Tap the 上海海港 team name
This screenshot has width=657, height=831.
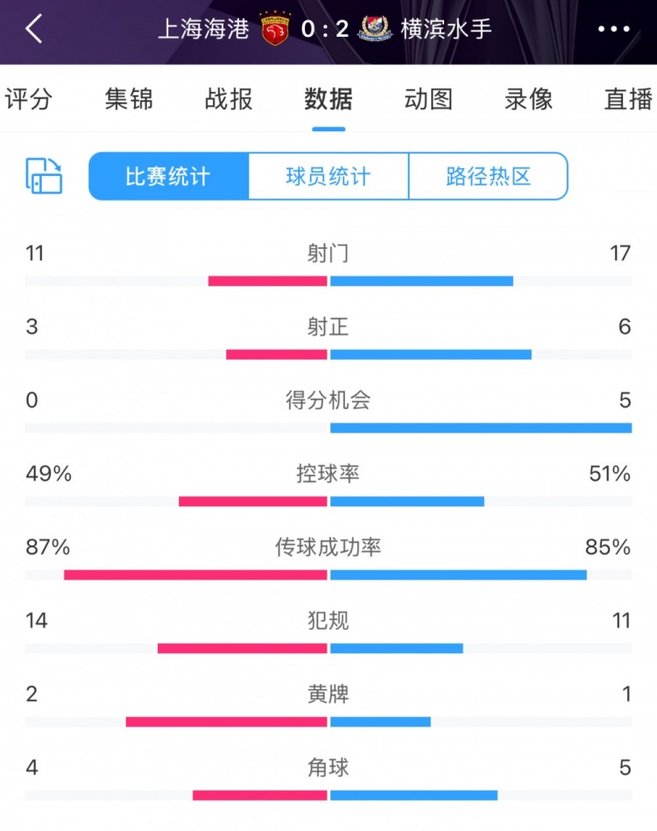coord(203,29)
